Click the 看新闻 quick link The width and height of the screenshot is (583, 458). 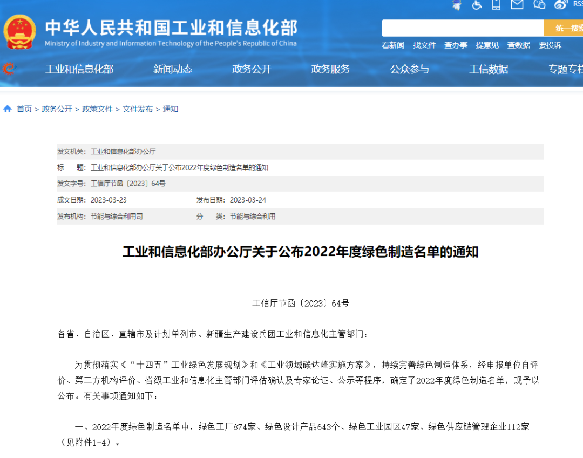(x=393, y=45)
